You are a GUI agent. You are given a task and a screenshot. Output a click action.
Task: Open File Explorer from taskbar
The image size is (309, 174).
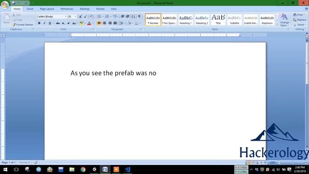(72, 170)
